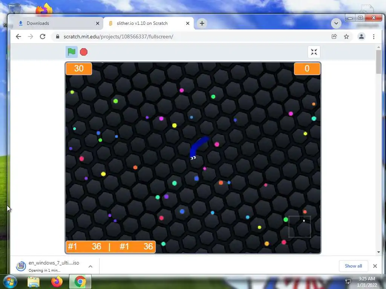386x289 pixels.
Task: Open the taskbar clock showing 3:25 AM
Action: click(367, 282)
